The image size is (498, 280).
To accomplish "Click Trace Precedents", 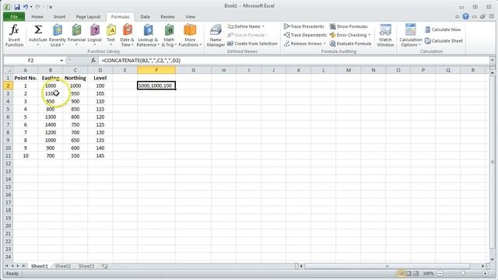I will (304, 26).
